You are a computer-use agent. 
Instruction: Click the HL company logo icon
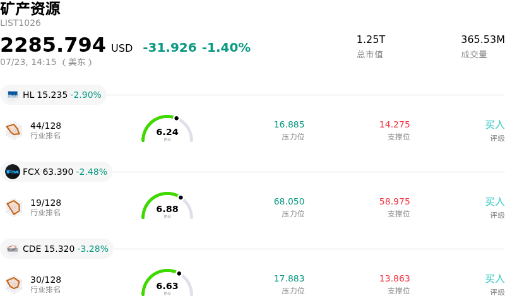click(13, 95)
